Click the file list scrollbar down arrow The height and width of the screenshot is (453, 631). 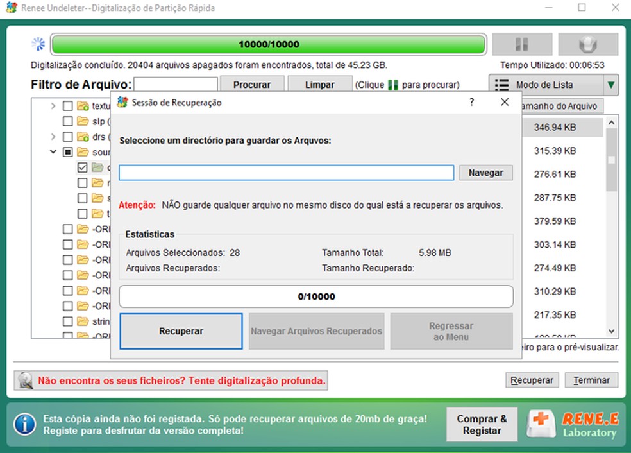coord(612,331)
